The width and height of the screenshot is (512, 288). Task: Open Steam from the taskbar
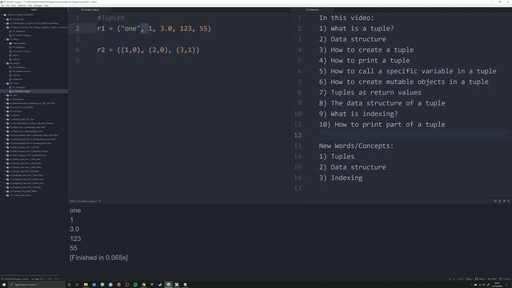(160, 285)
